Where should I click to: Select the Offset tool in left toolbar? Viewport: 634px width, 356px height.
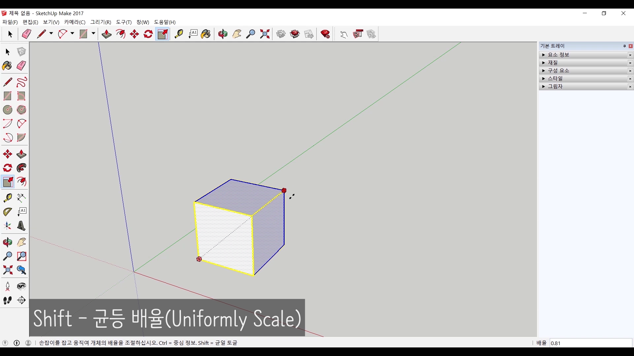click(21, 182)
